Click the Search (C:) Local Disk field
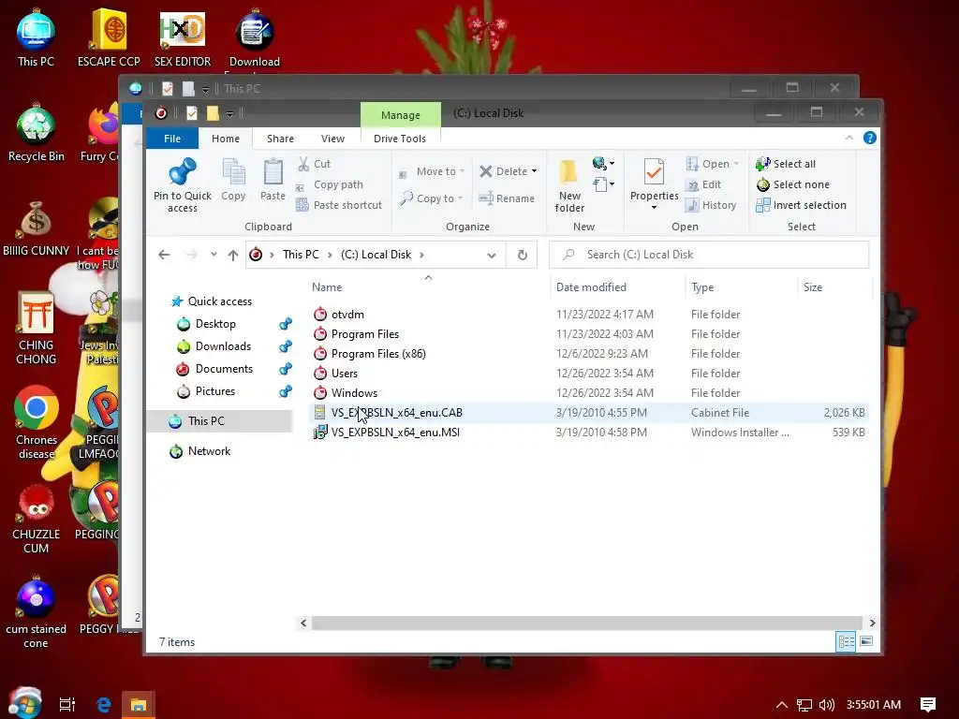The width and height of the screenshot is (959, 719). (709, 255)
